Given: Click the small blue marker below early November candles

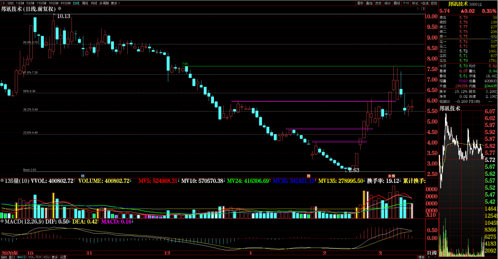Looking at the screenshot, I should click(x=83, y=176).
